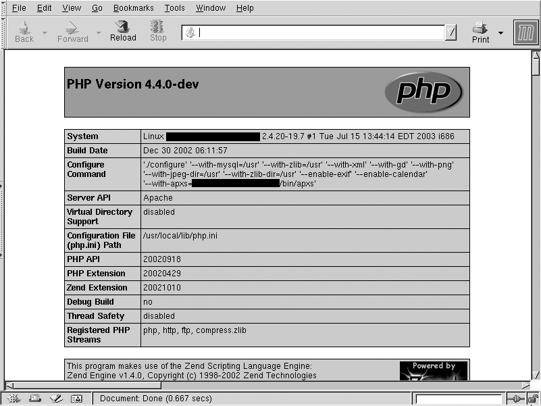Click the security lock icon at bottom right

[533, 399]
